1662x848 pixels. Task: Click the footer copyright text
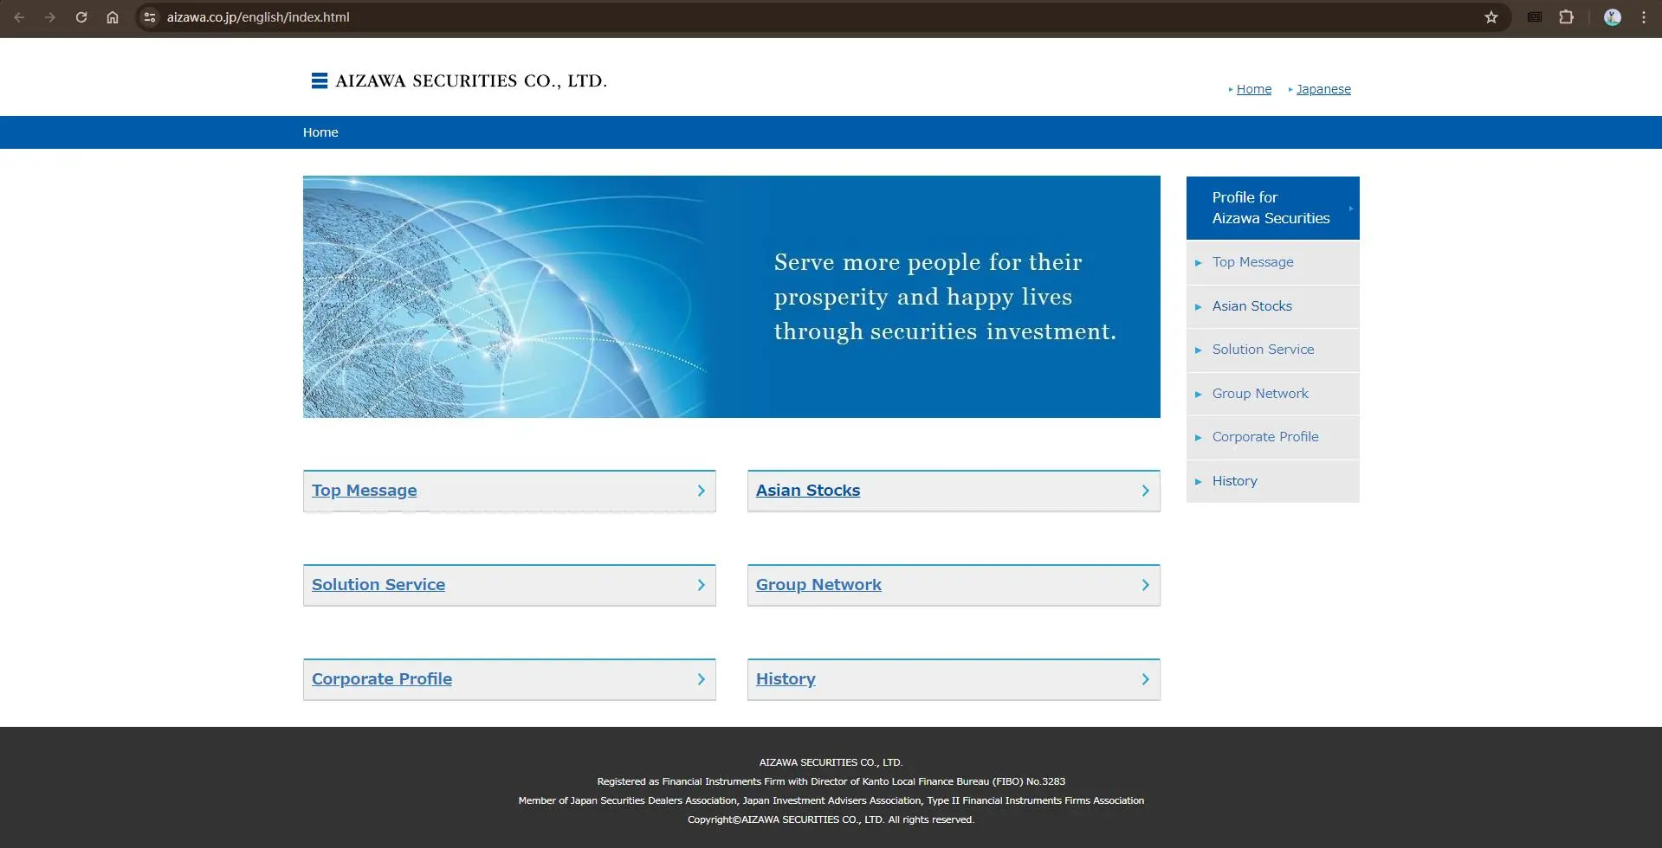(x=831, y=819)
